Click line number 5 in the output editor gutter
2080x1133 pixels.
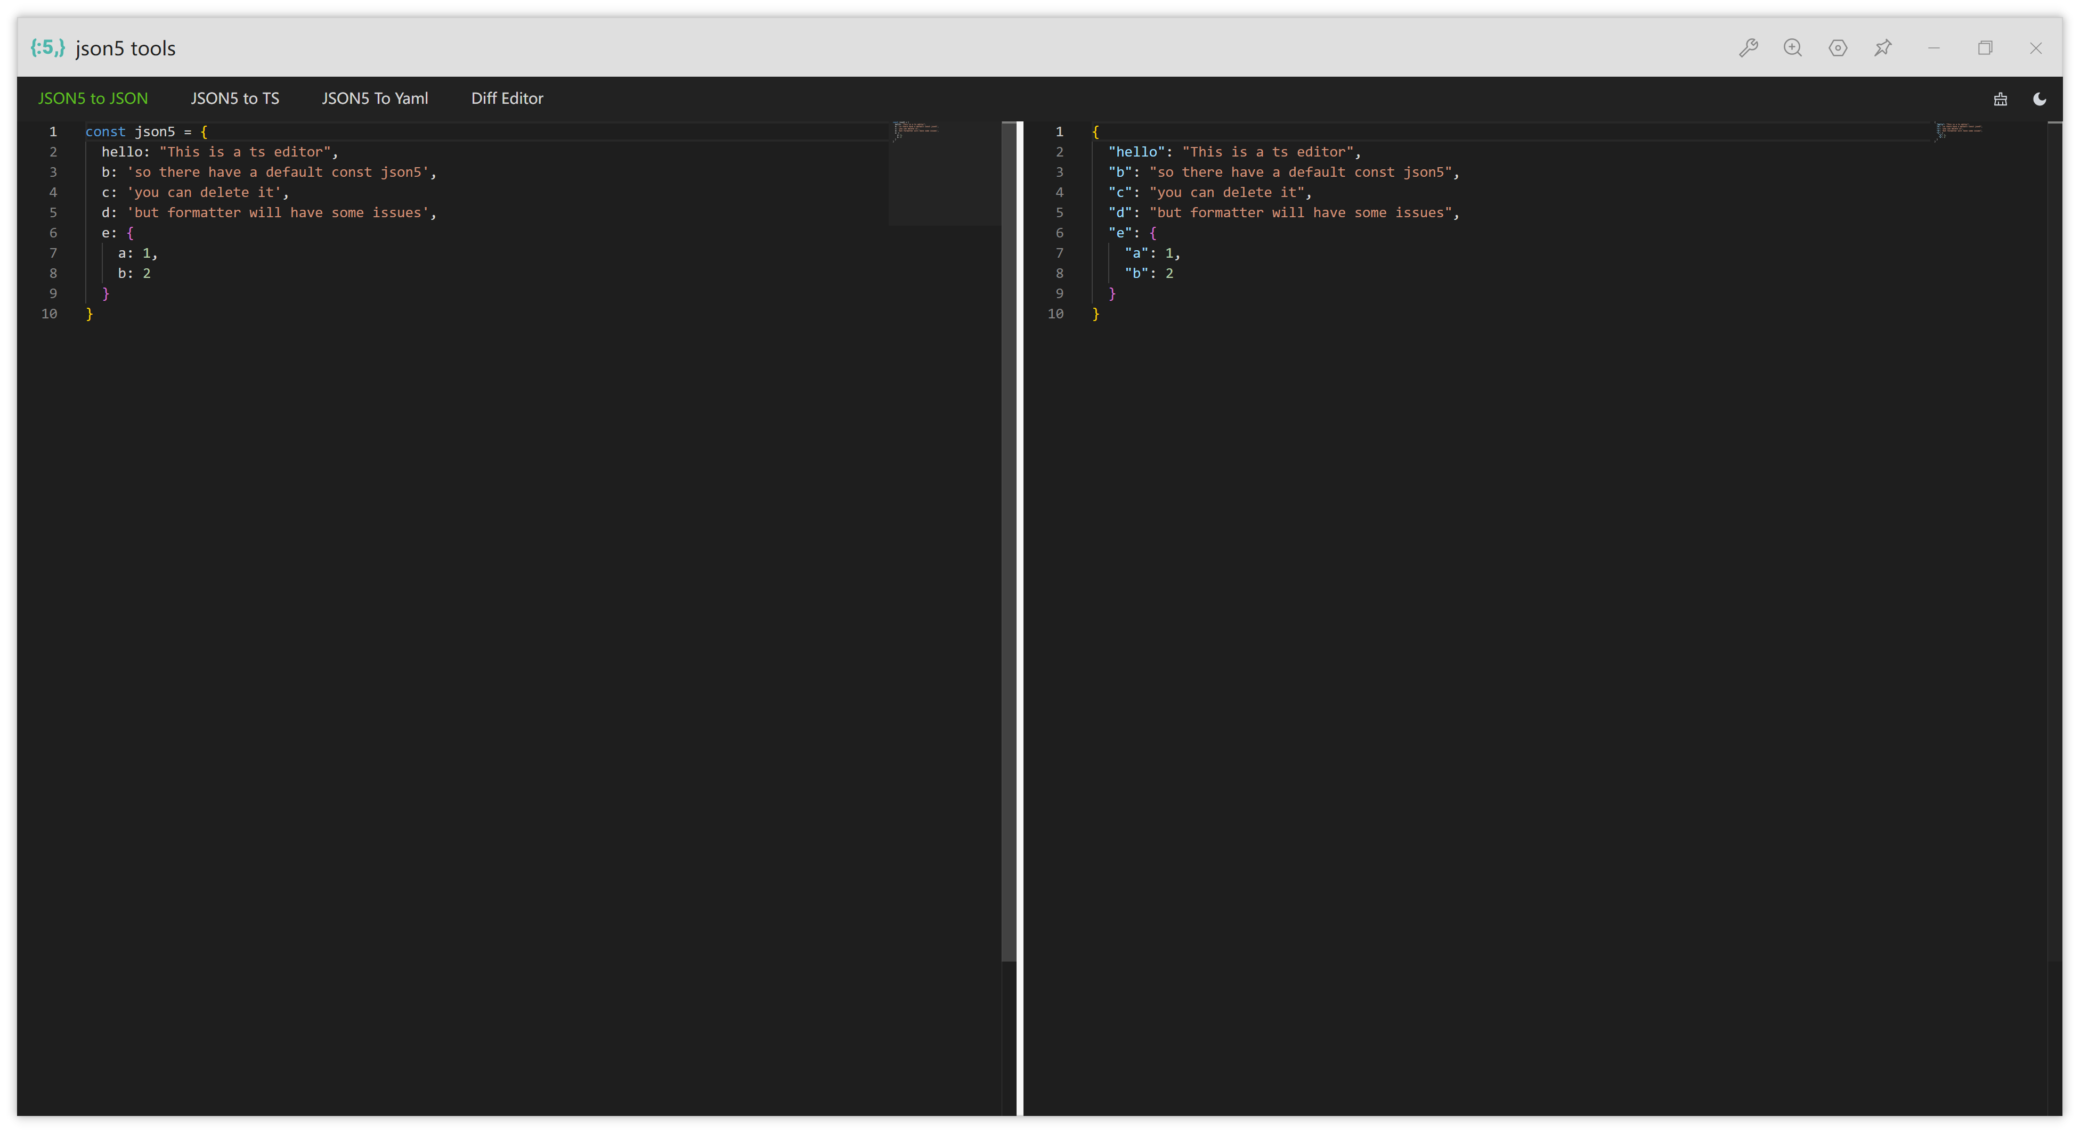coord(1059,212)
